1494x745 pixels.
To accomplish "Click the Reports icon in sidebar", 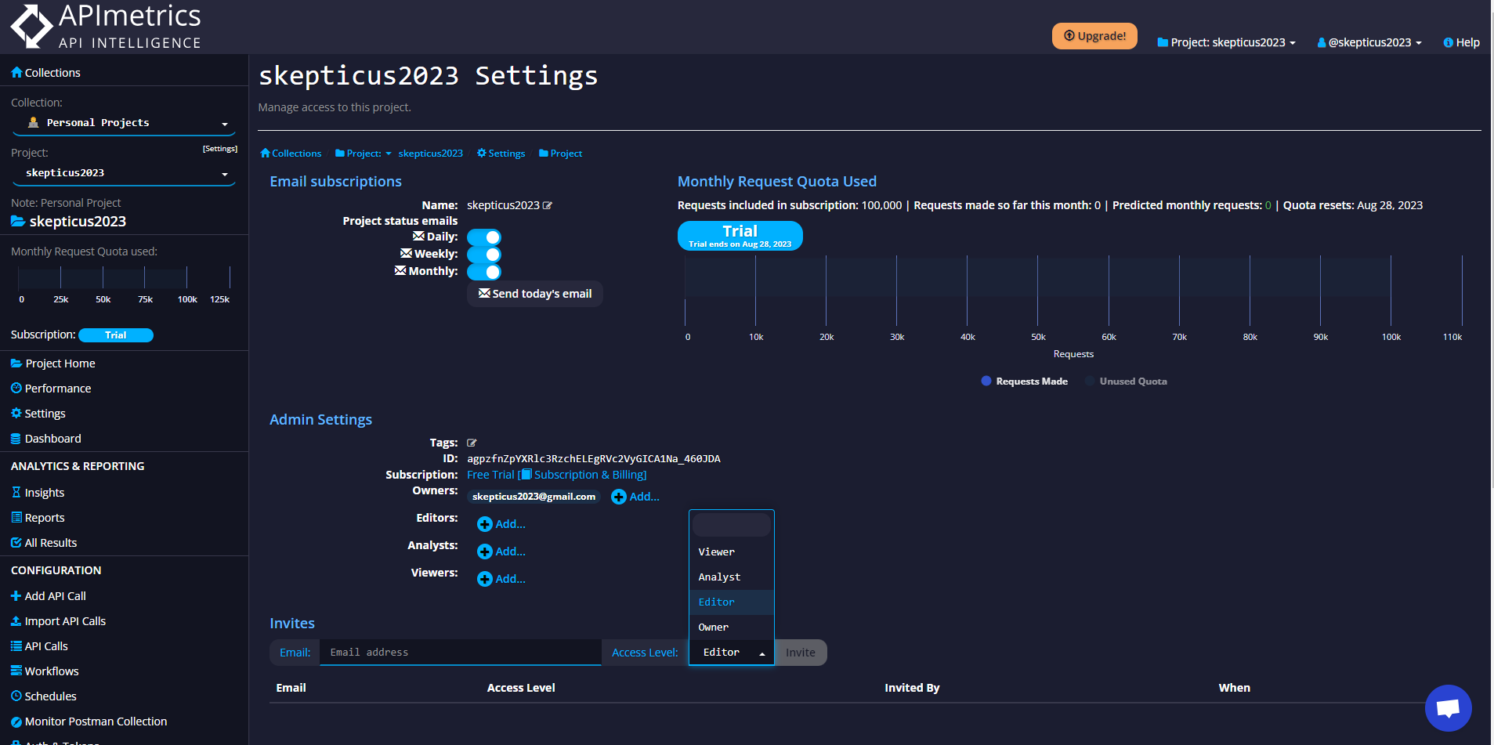I will 16,517.
